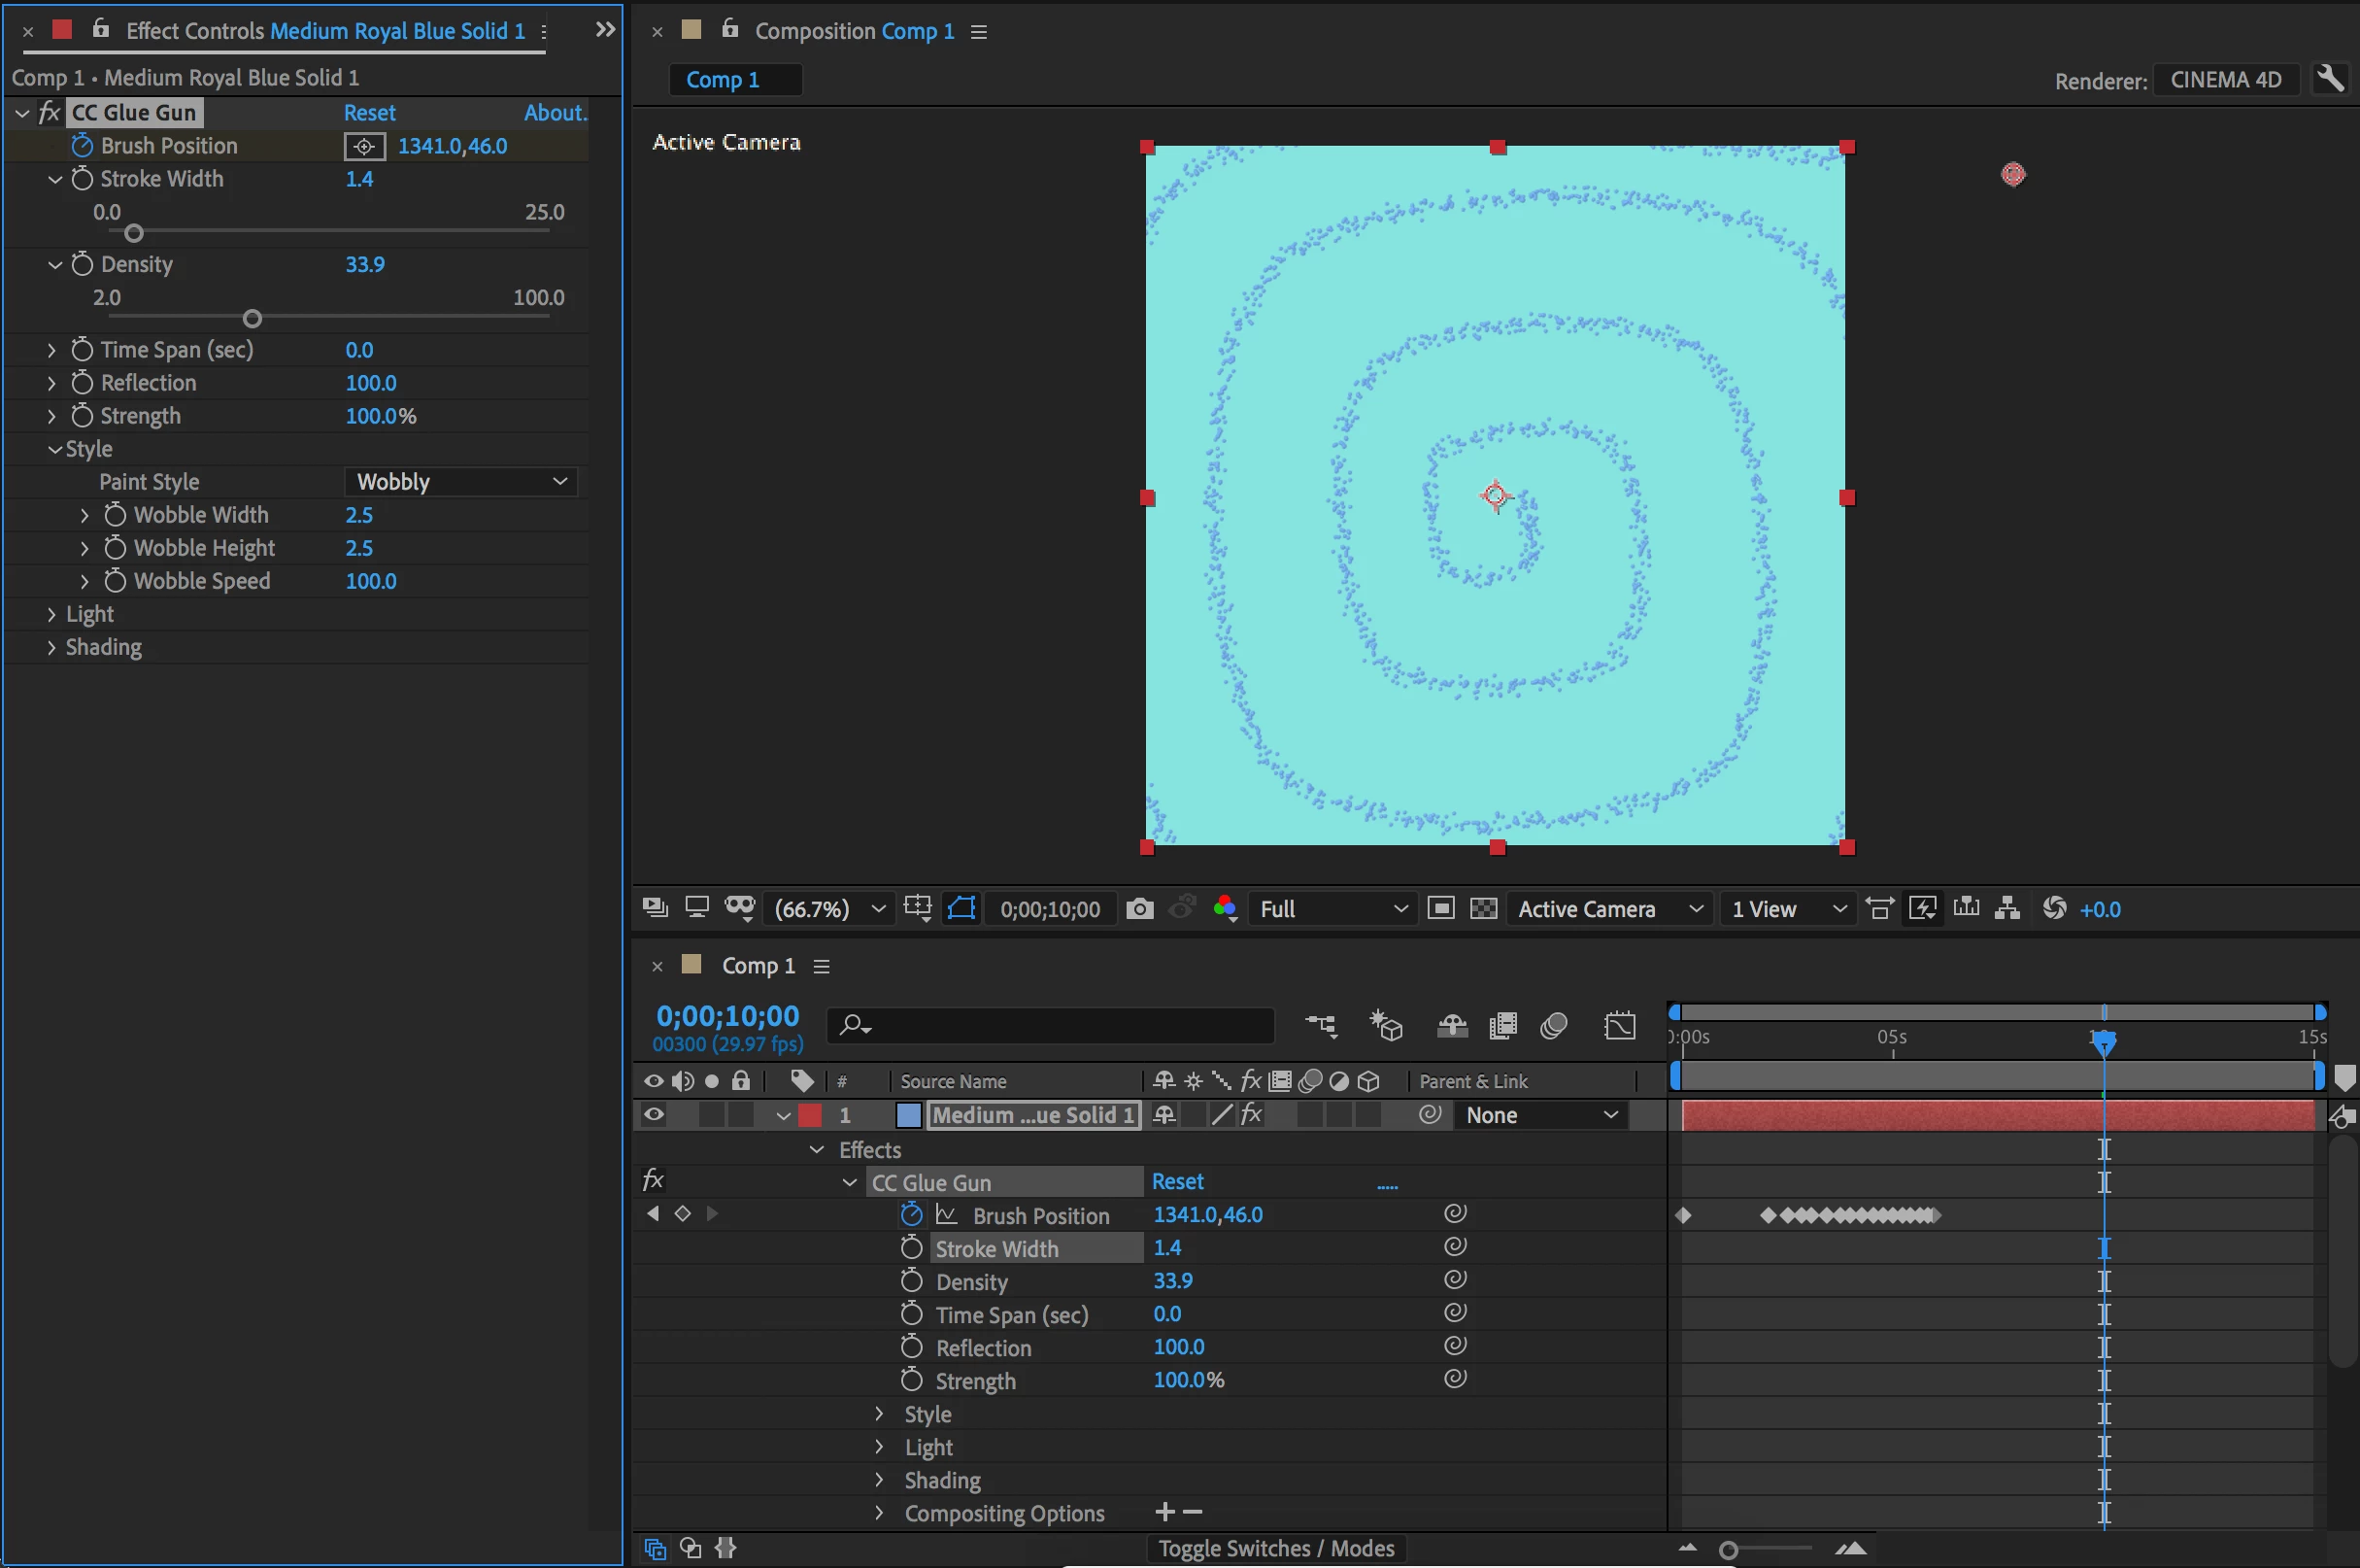Screen dimensions: 2360x1568
Task: Expand the Light property group in Effect Controls
Action: [x=52, y=614]
